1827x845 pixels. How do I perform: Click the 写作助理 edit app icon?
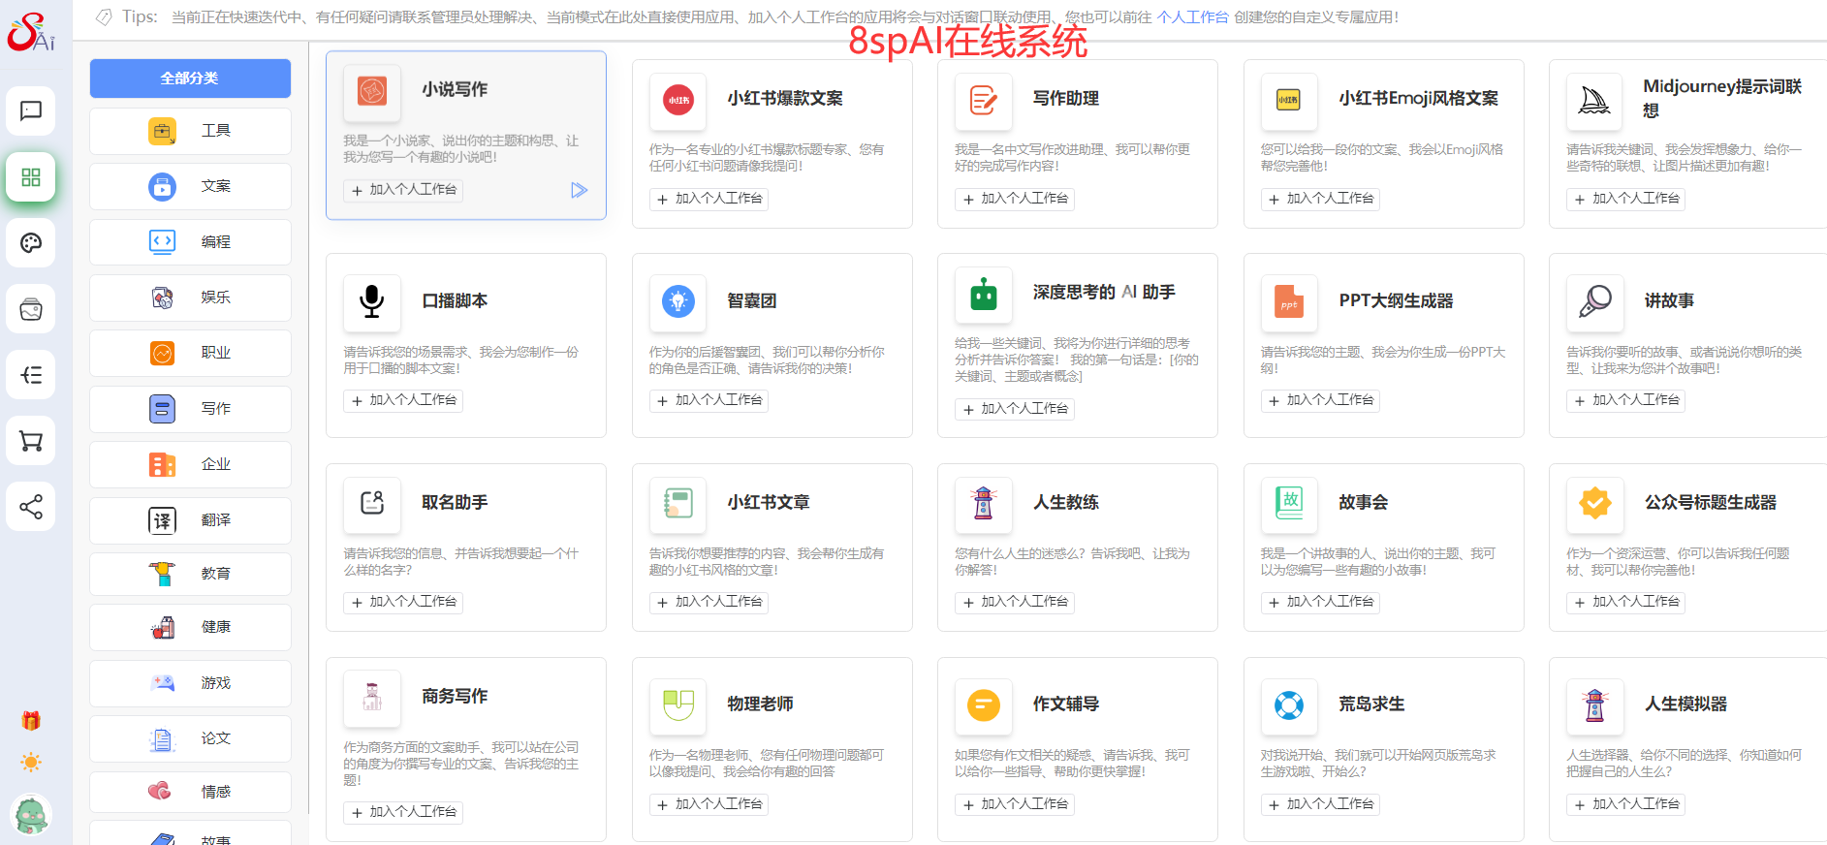coord(983,100)
